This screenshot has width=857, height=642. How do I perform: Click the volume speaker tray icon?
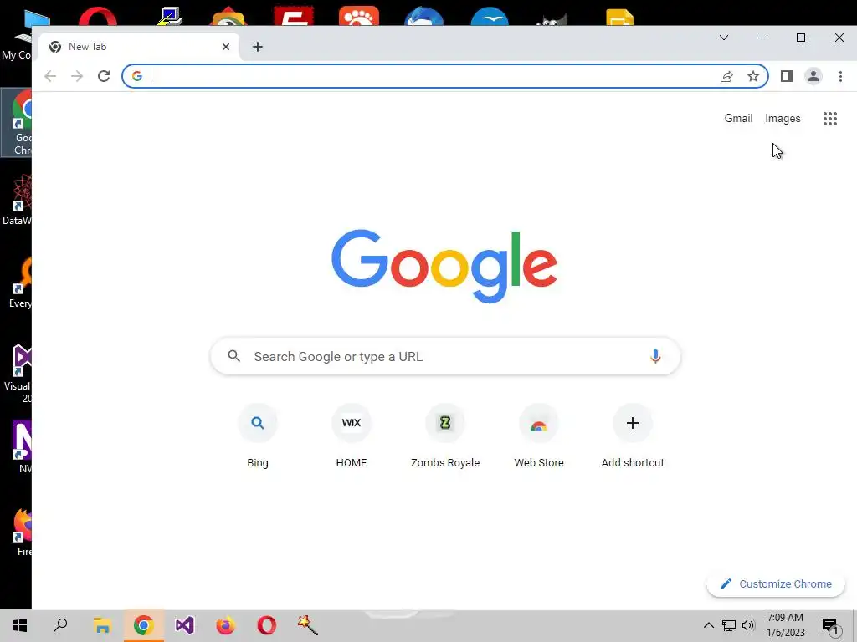[x=748, y=625]
